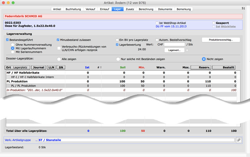Open the Journal button
The image size is (250, 157).
39,67
